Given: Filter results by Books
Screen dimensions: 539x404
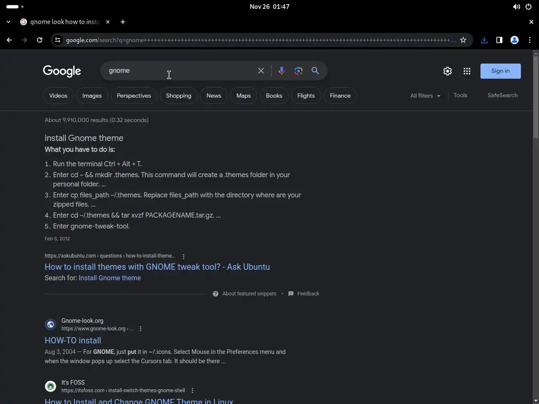Looking at the screenshot, I should pyautogui.click(x=274, y=96).
